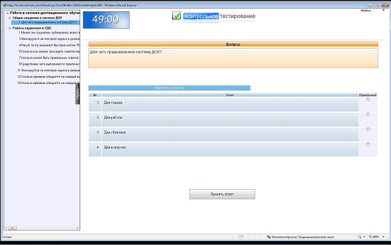Click the local intranet zone icon in status bar
391x245 pixels.
click(x=269, y=237)
